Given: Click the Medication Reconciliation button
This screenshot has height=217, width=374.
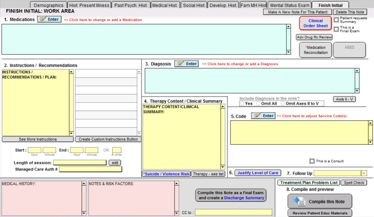Looking at the screenshot, I should point(316,50).
